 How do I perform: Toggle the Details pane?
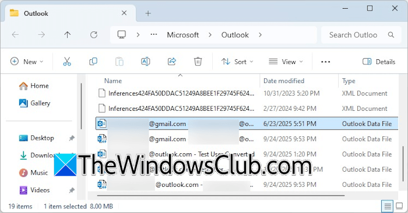(x=379, y=62)
